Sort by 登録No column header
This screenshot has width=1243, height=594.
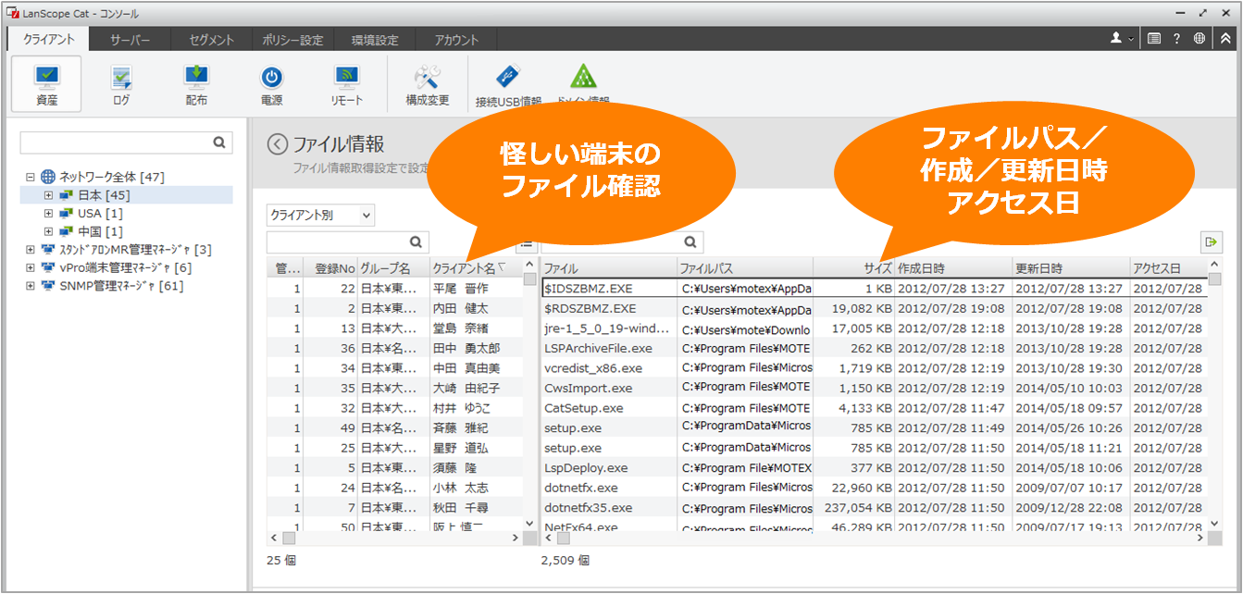[x=330, y=268]
